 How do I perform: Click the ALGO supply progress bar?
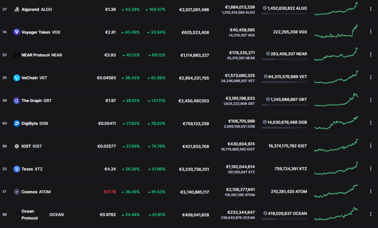(284, 14)
